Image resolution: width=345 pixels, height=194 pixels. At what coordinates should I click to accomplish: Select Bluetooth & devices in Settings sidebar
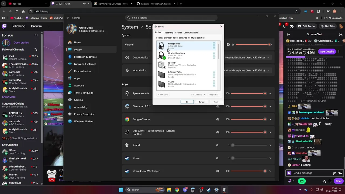(x=91, y=57)
